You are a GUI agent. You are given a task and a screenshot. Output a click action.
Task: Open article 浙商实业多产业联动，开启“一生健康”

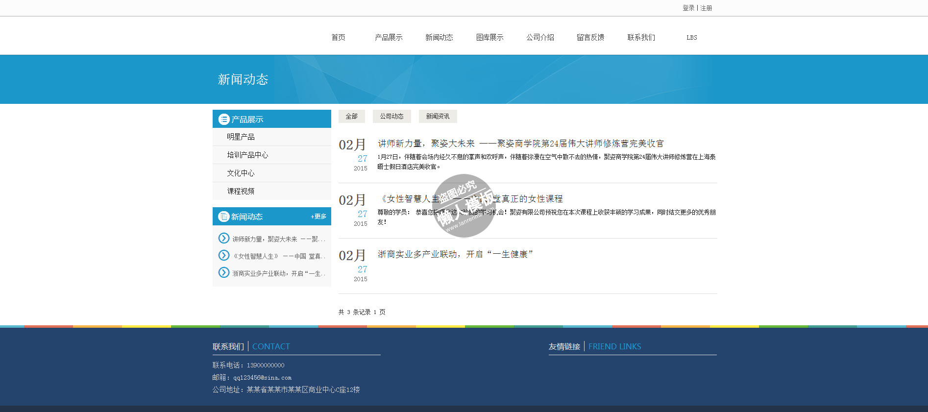455,254
